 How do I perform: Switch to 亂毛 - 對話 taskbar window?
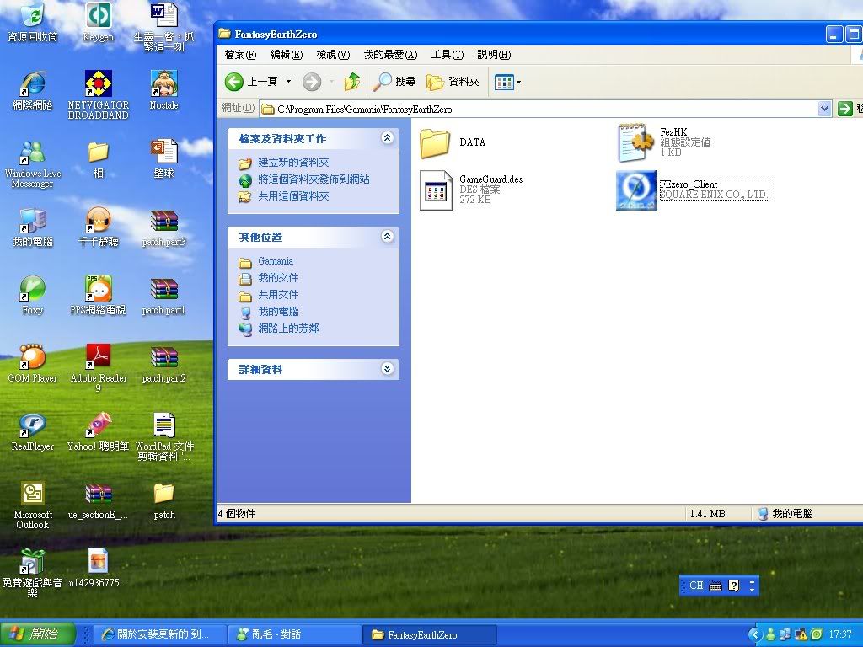294,634
